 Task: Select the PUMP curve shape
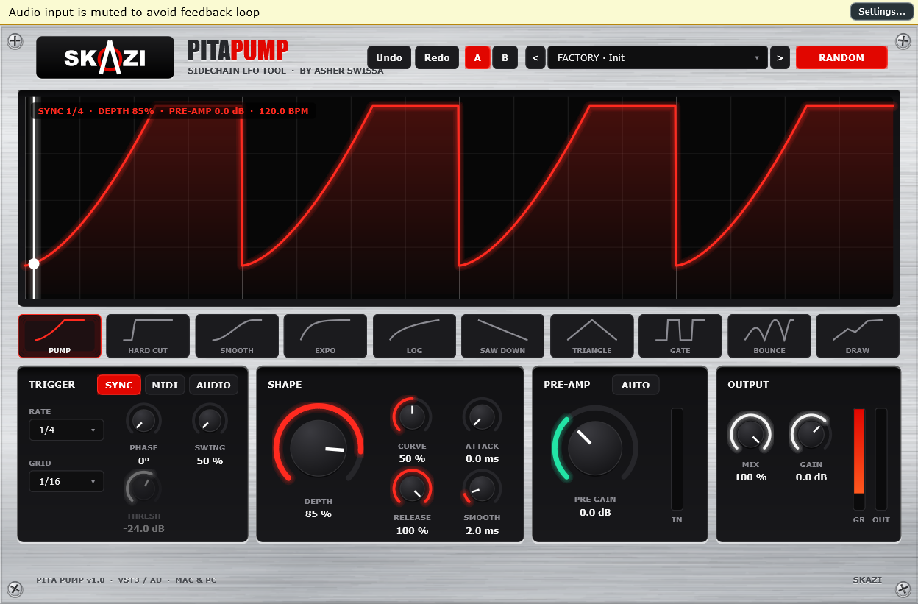(60, 336)
